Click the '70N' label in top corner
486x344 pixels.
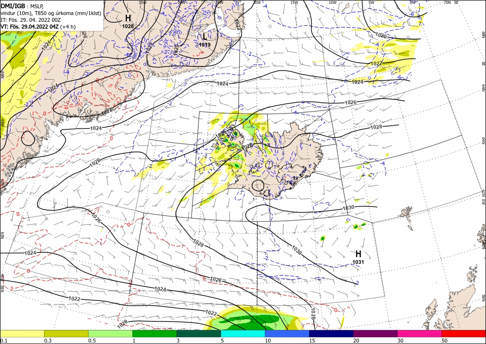447,2
